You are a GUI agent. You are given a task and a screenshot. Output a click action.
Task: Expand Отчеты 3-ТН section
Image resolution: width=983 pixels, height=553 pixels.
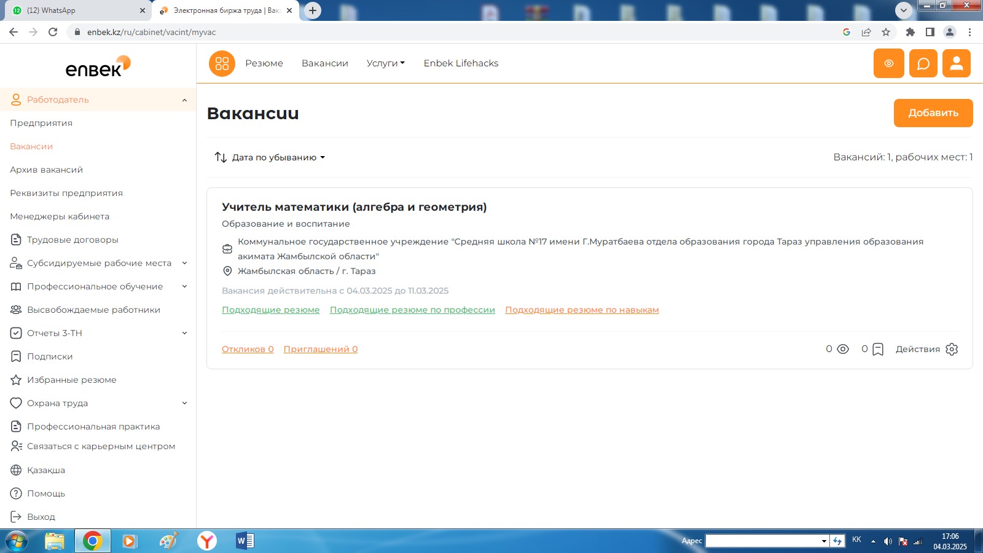click(x=184, y=333)
